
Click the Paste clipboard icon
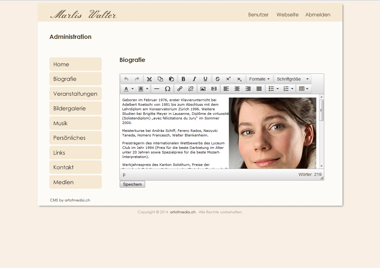click(x=171, y=79)
